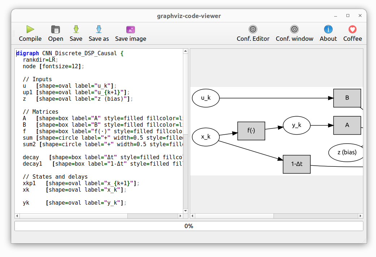Click the f(·) box in the diagram
This screenshot has width=376, height=257.
pyautogui.click(x=251, y=131)
